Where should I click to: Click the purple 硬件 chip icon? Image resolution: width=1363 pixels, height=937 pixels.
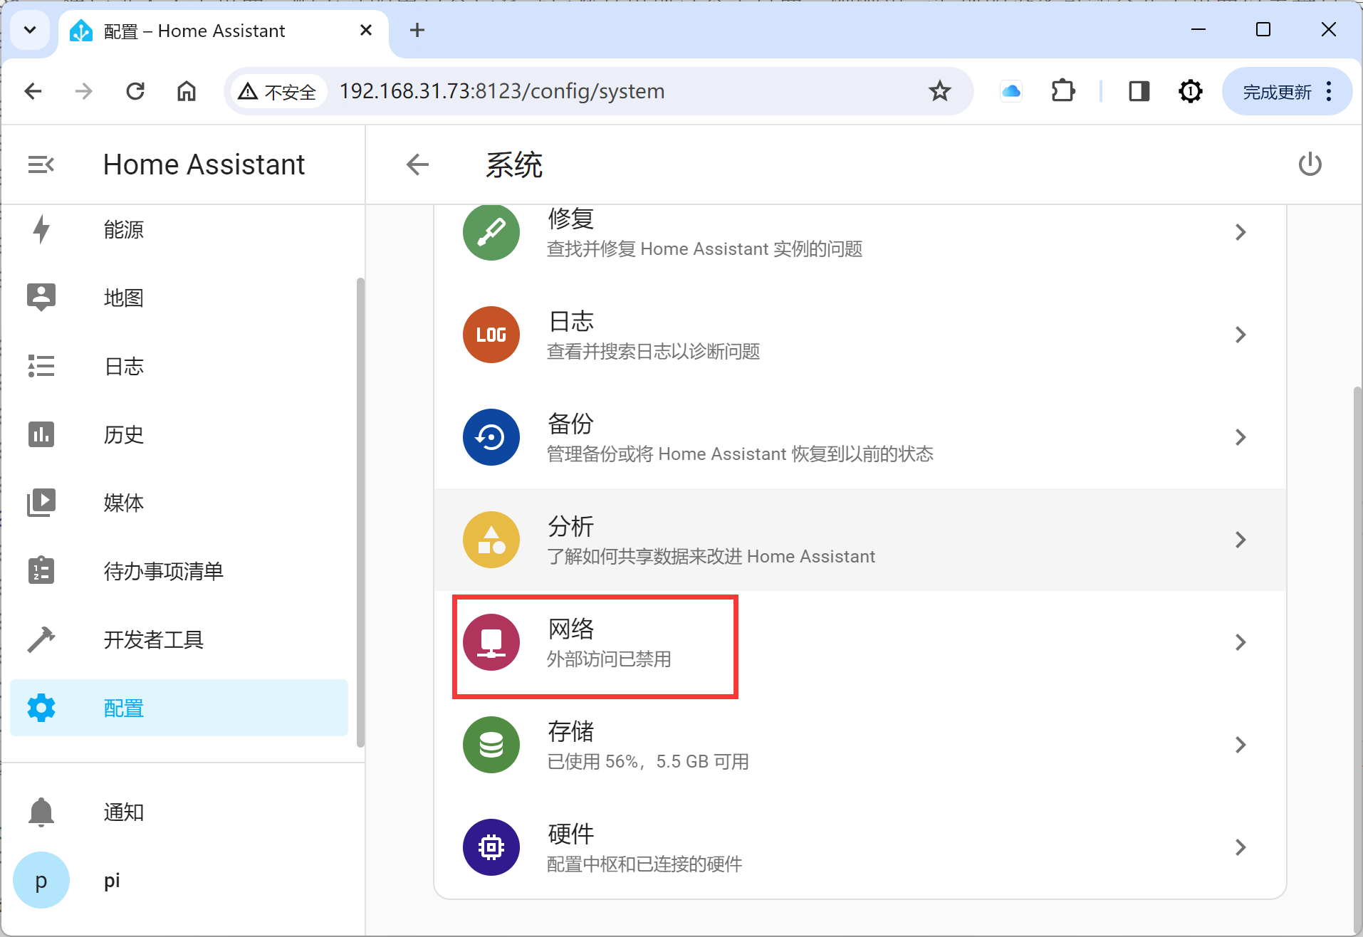pyautogui.click(x=491, y=847)
